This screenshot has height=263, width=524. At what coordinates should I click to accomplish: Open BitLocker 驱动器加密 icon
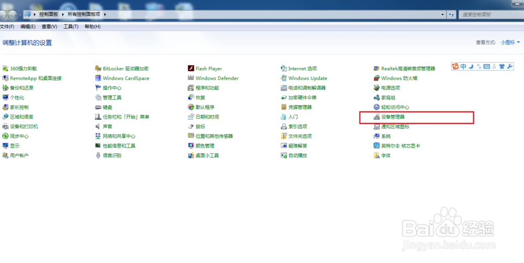click(98, 68)
